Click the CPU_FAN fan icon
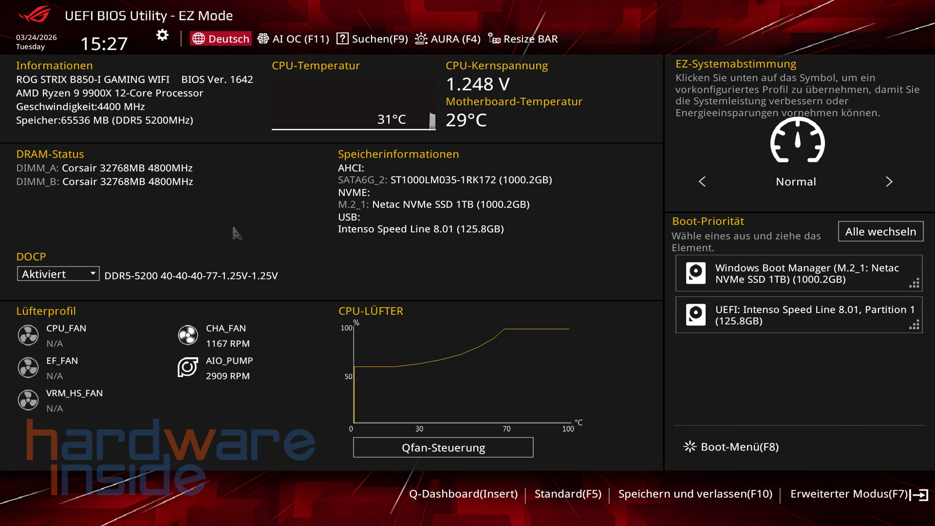This screenshot has height=526, width=935. [28, 335]
